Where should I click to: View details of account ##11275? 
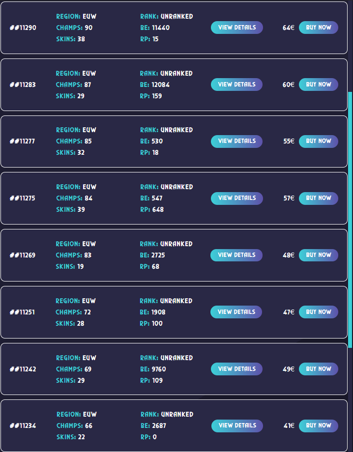pos(237,198)
